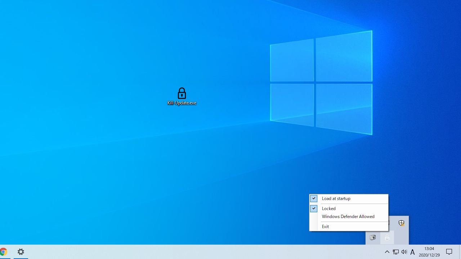Image resolution: width=461 pixels, height=259 pixels.
Task: Click the Kill-Update lock icon in the tray overflow
Action: click(x=387, y=237)
